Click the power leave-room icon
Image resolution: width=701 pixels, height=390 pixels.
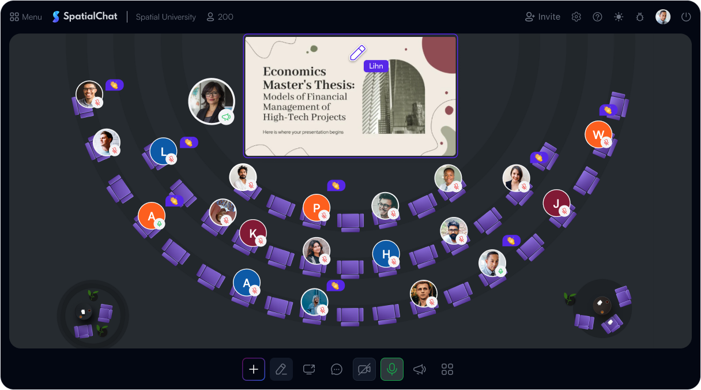686,17
